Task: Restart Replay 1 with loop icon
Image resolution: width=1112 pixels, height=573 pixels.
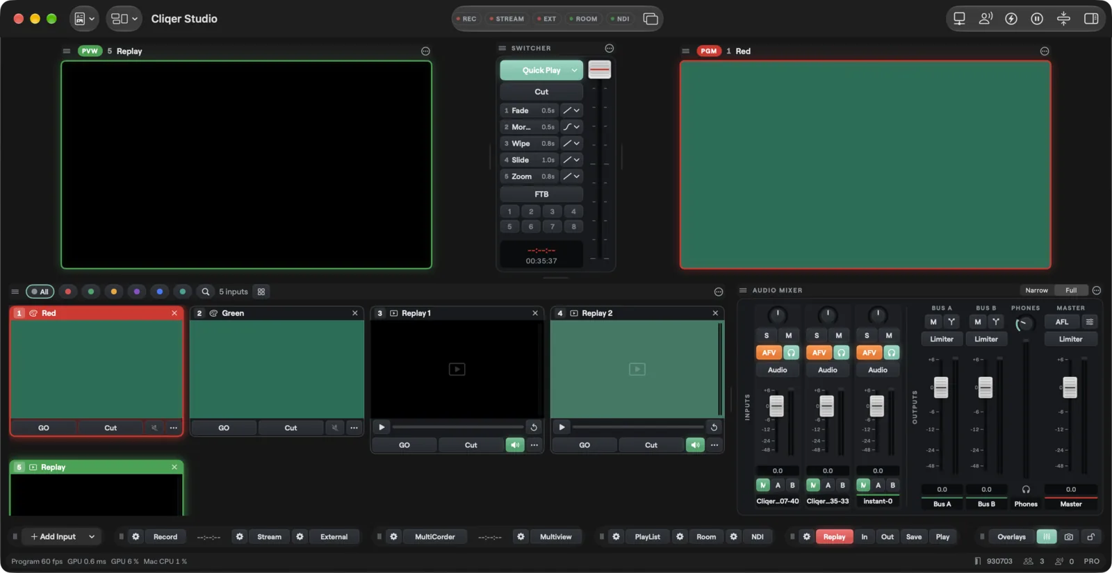Action: [x=534, y=427]
